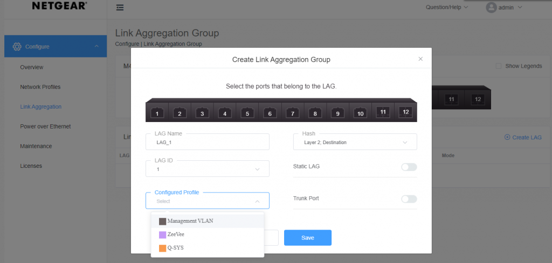The height and width of the screenshot is (263, 552).
Task: Close the Create Link Aggregation Group dialog
Action: [x=420, y=59]
